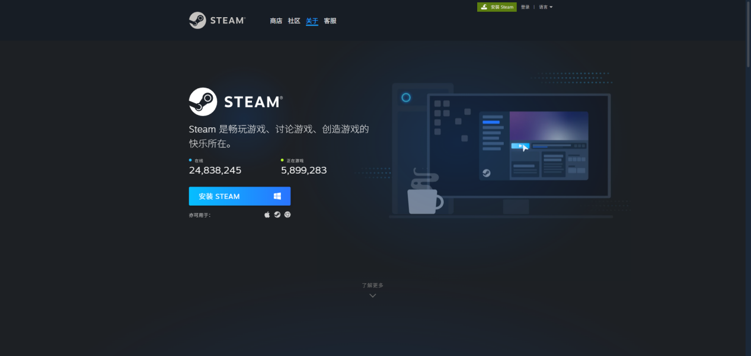Click the in-game count 5,899,283
Screen dimensions: 751x356
pyautogui.click(x=303, y=170)
